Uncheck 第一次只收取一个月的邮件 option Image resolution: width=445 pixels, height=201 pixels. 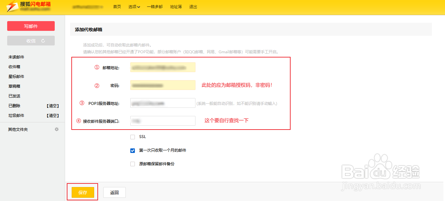pos(133,150)
